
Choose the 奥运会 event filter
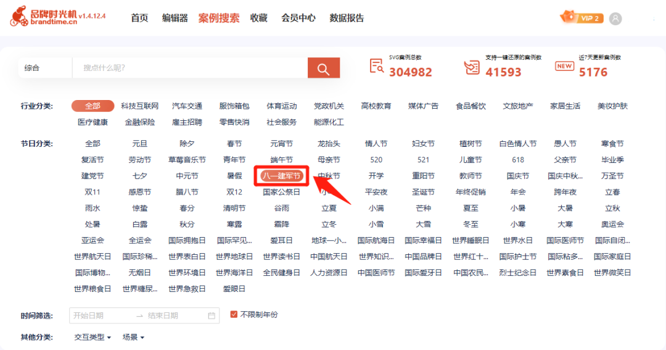pyautogui.click(x=612, y=224)
